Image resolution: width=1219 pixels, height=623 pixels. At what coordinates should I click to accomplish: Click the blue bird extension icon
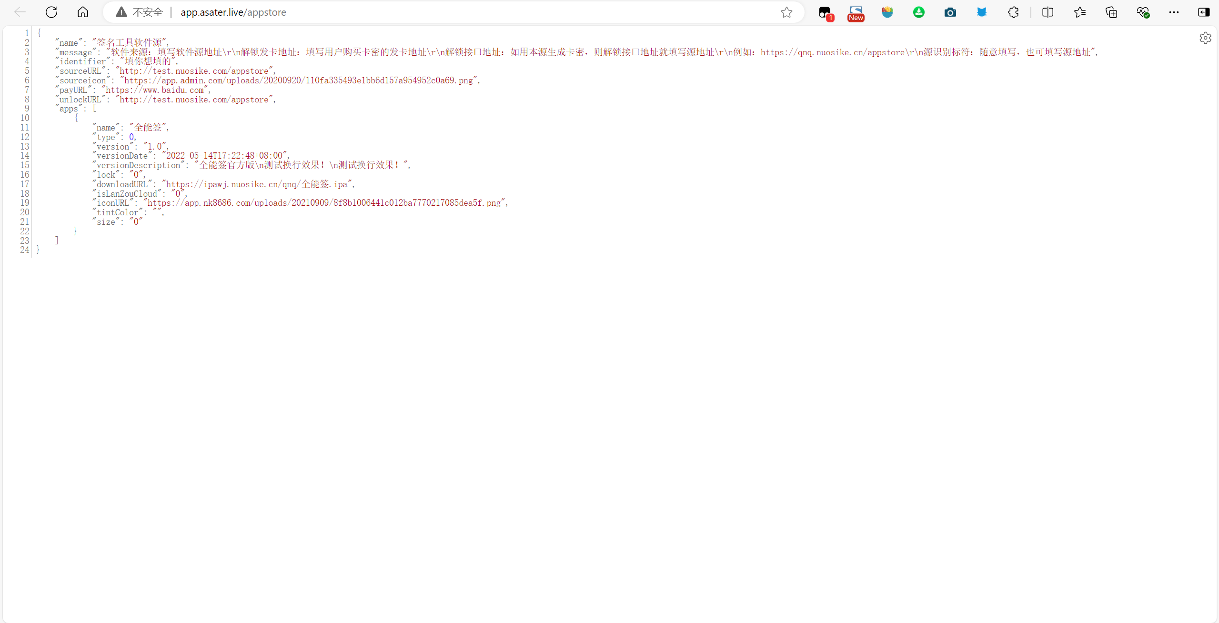[x=981, y=12]
